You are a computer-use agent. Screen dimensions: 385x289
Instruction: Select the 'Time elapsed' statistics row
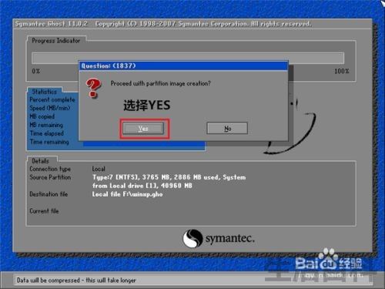coord(47,133)
